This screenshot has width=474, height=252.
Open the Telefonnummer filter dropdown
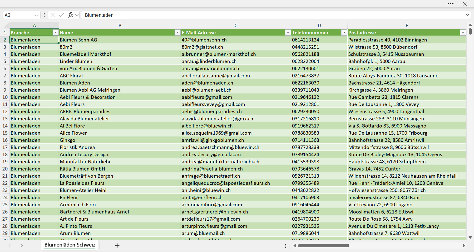344,32
